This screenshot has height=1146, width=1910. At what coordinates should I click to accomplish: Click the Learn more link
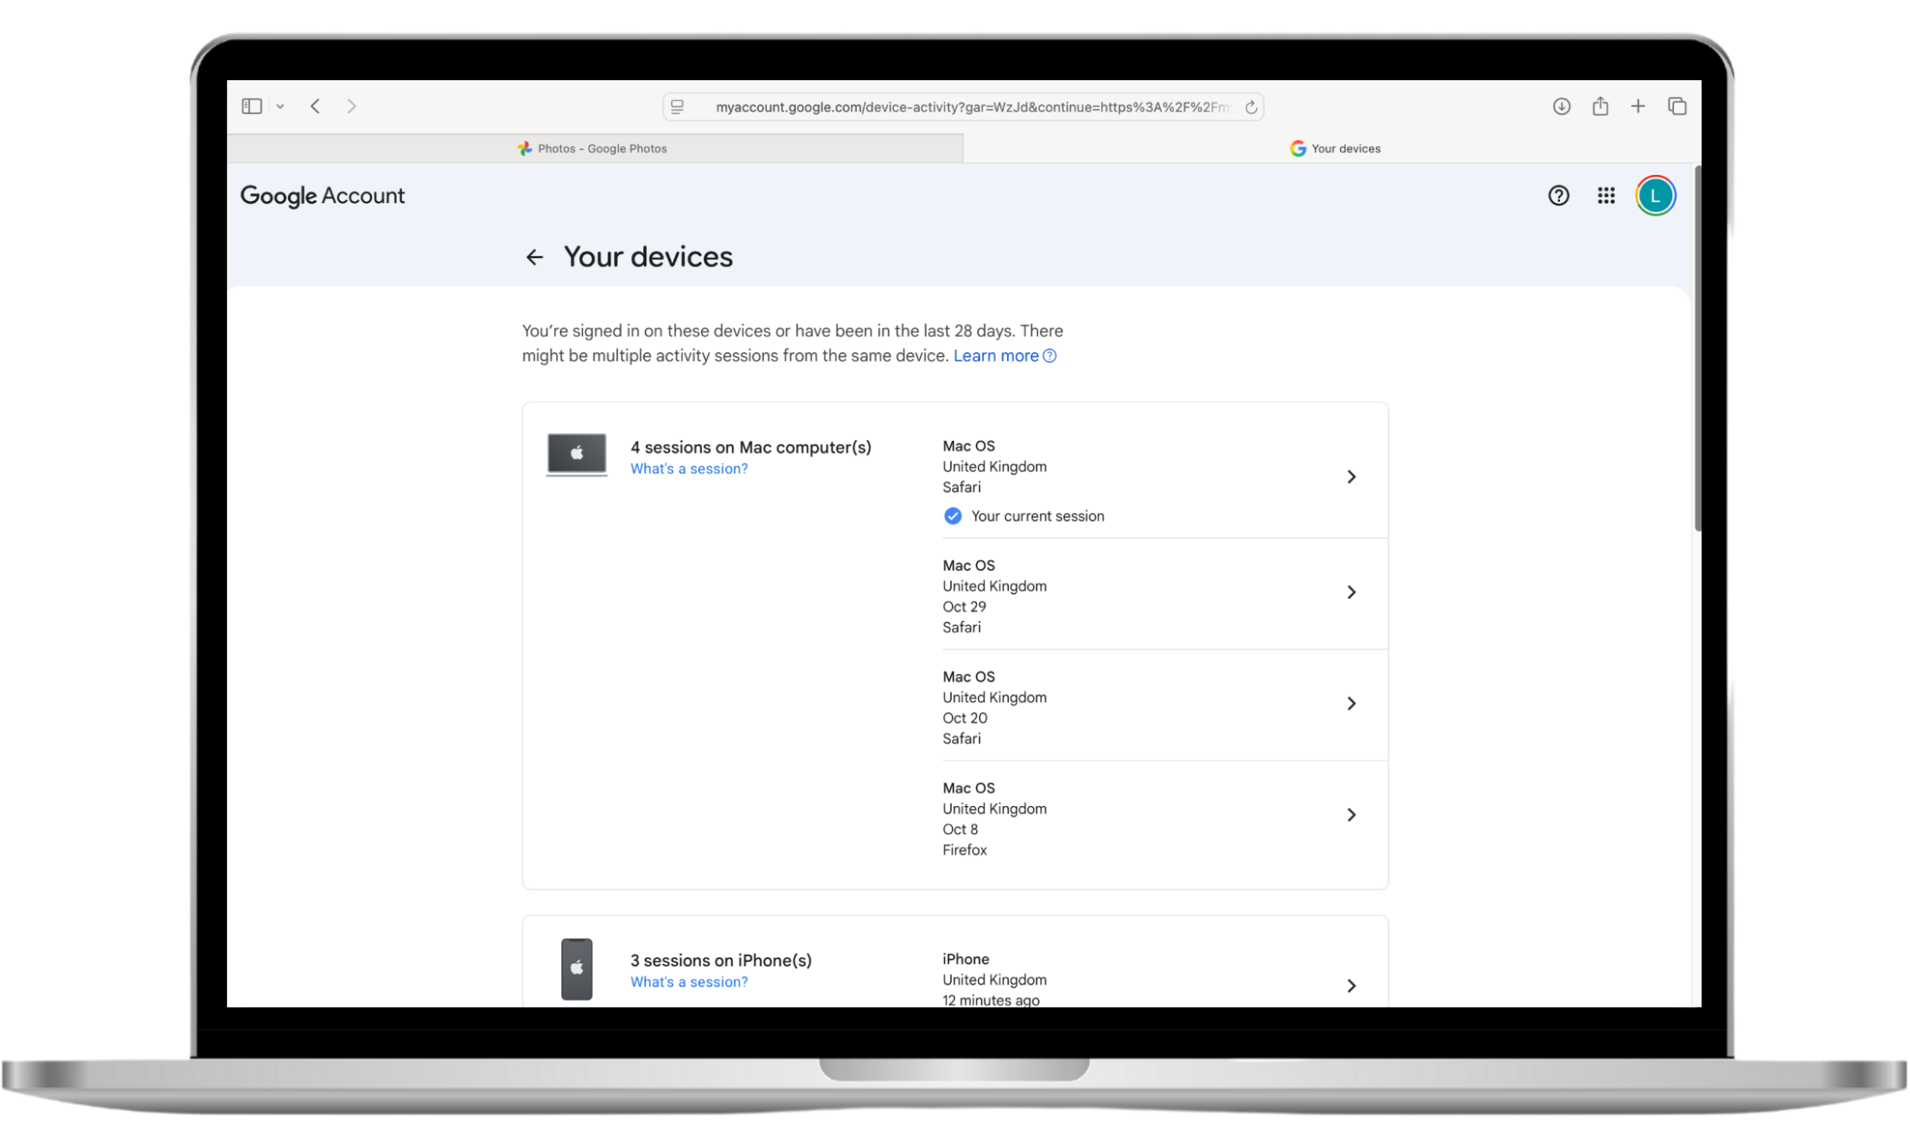point(996,356)
